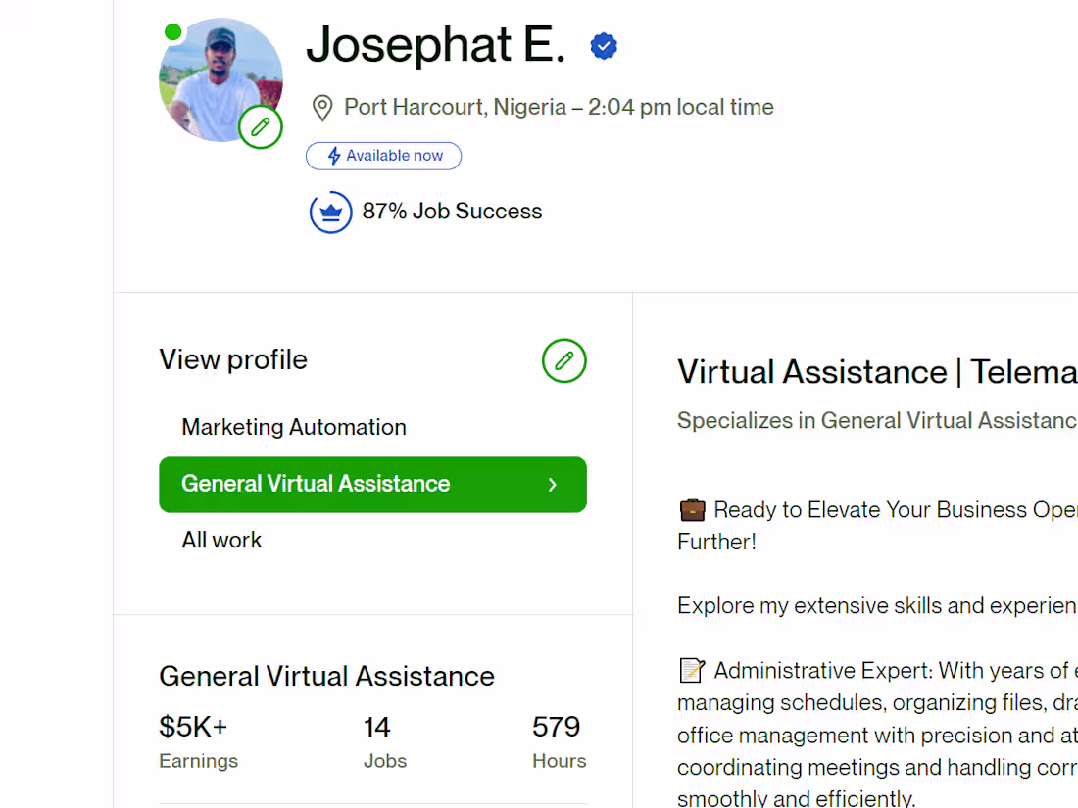Click the Job Success crown badge icon
This screenshot has height=808, width=1078.
[x=330, y=212]
